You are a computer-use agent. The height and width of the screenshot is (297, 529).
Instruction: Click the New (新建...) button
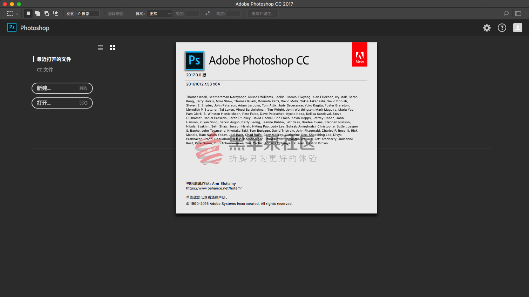62,88
